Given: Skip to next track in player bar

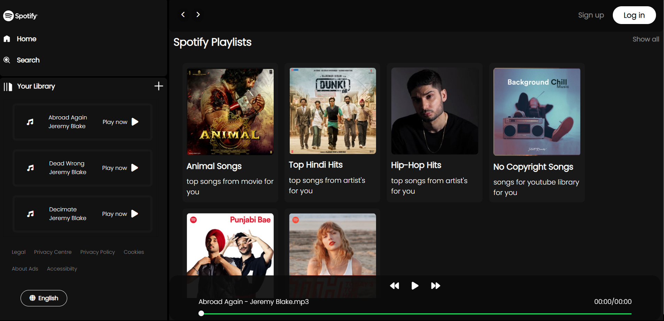Looking at the screenshot, I should (436, 286).
